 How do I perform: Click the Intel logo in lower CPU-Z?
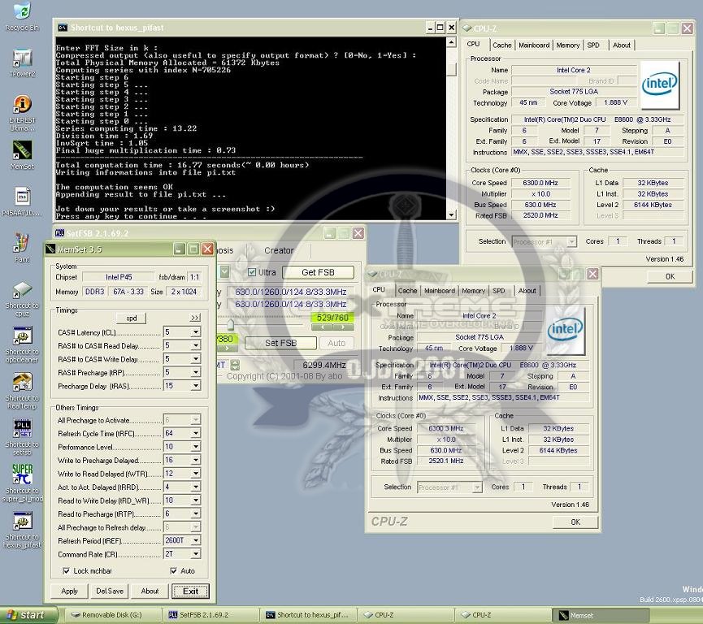pyautogui.click(x=566, y=331)
